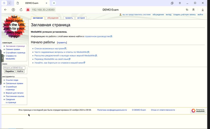Screen dimensions: 210x129
Task: Switch to the red "обсуждение" page tab
Action: (x=53, y=18)
